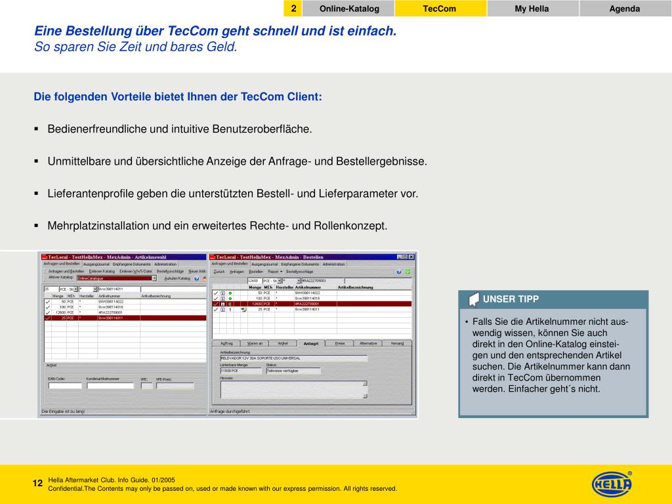Toggle checkmark for highlighted 12600 row in Bestellen
The height and width of the screenshot is (504, 672).
click(x=215, y=304)
